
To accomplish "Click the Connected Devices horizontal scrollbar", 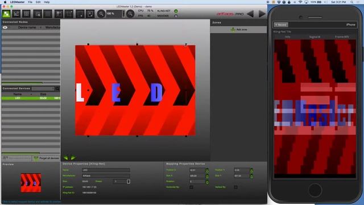I will 21,153.
